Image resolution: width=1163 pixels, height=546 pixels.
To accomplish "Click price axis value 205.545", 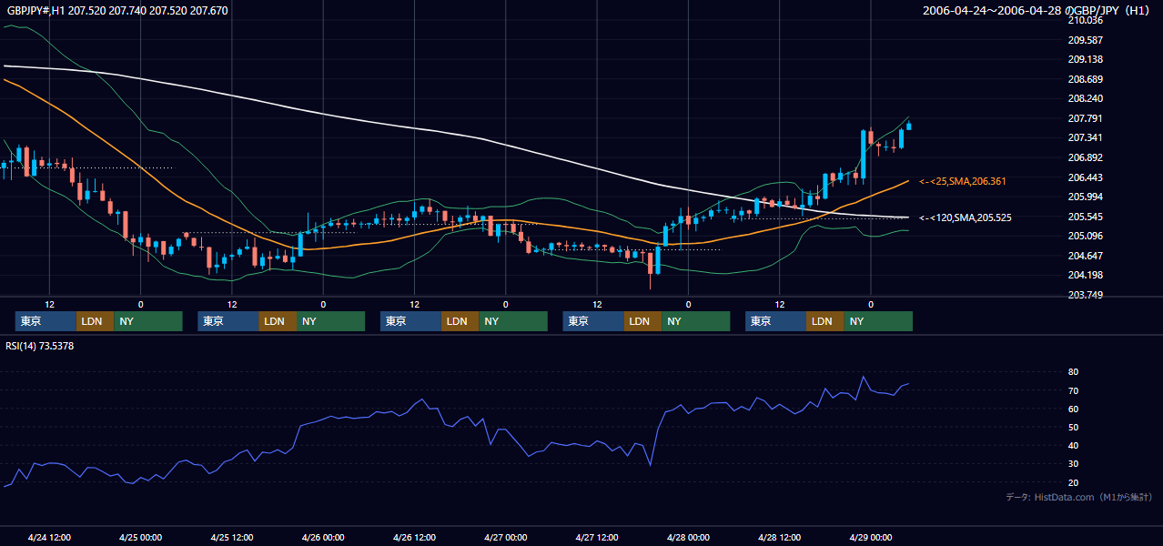I will click(x=1086, y=217).
